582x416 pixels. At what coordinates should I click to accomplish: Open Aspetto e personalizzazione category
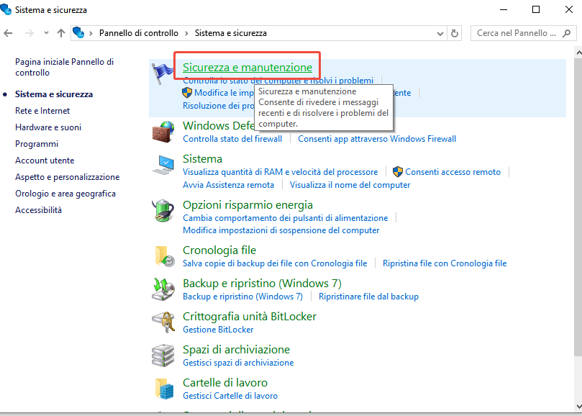67,177
